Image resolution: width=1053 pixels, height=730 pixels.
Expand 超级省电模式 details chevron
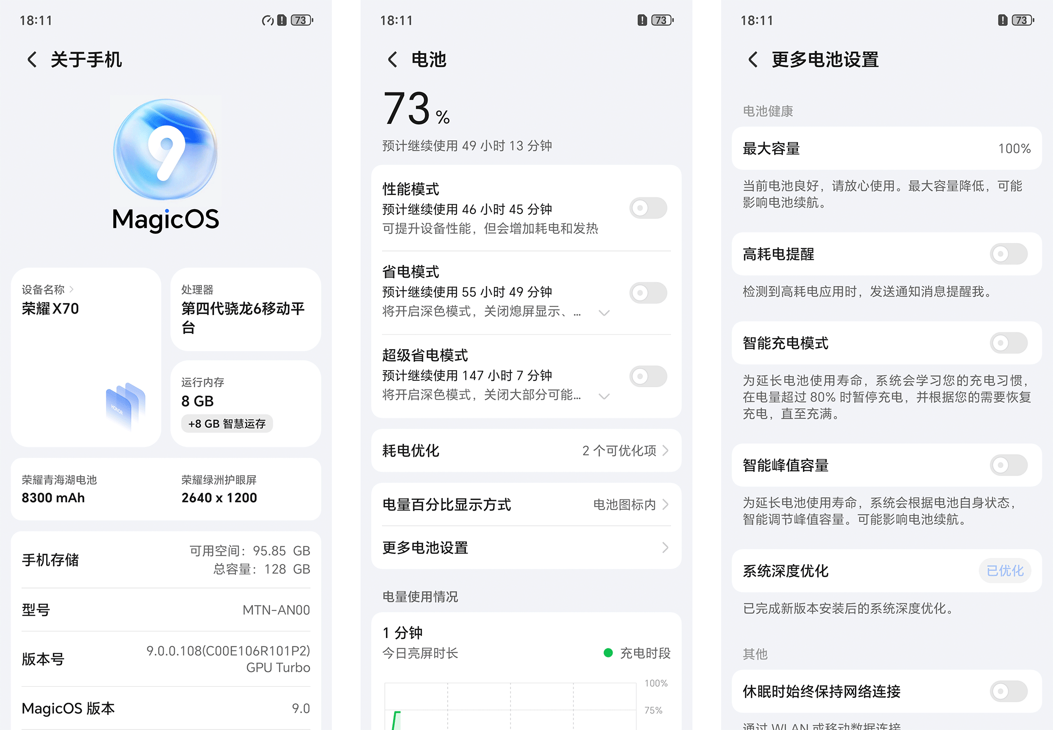point(604,396)
